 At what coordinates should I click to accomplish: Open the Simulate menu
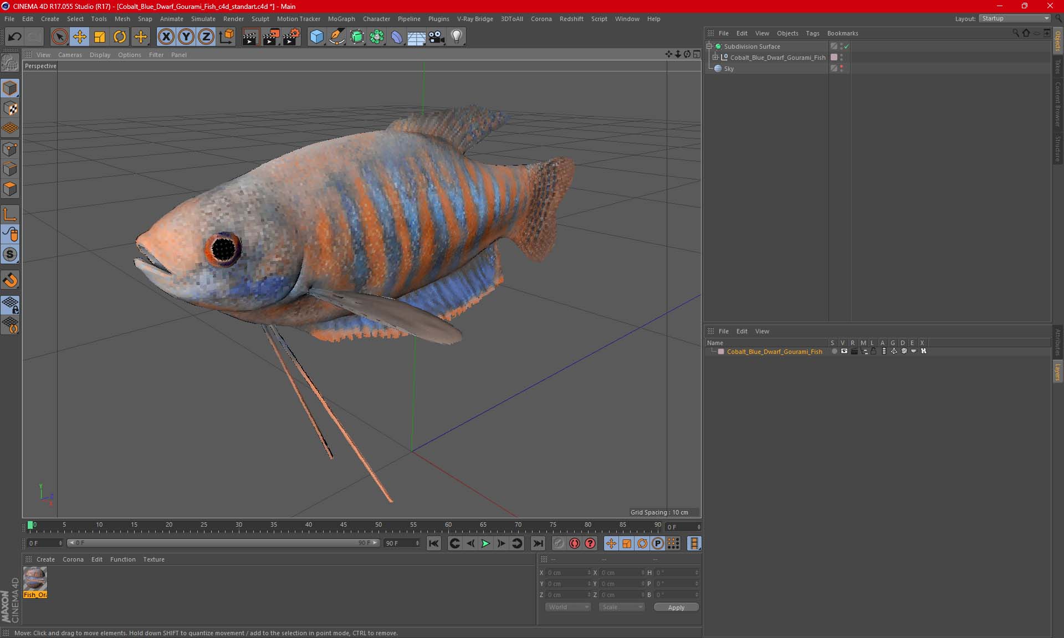point(203,19)
